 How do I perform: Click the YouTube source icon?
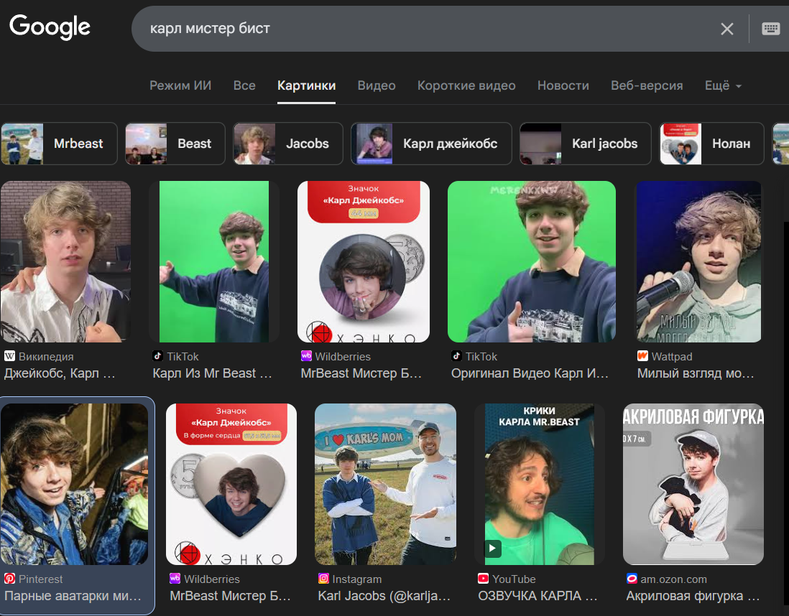coord(483,579)
